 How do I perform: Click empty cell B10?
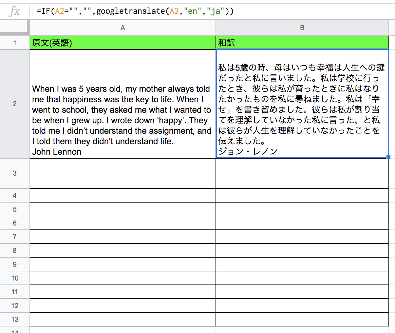coord(302,278)
